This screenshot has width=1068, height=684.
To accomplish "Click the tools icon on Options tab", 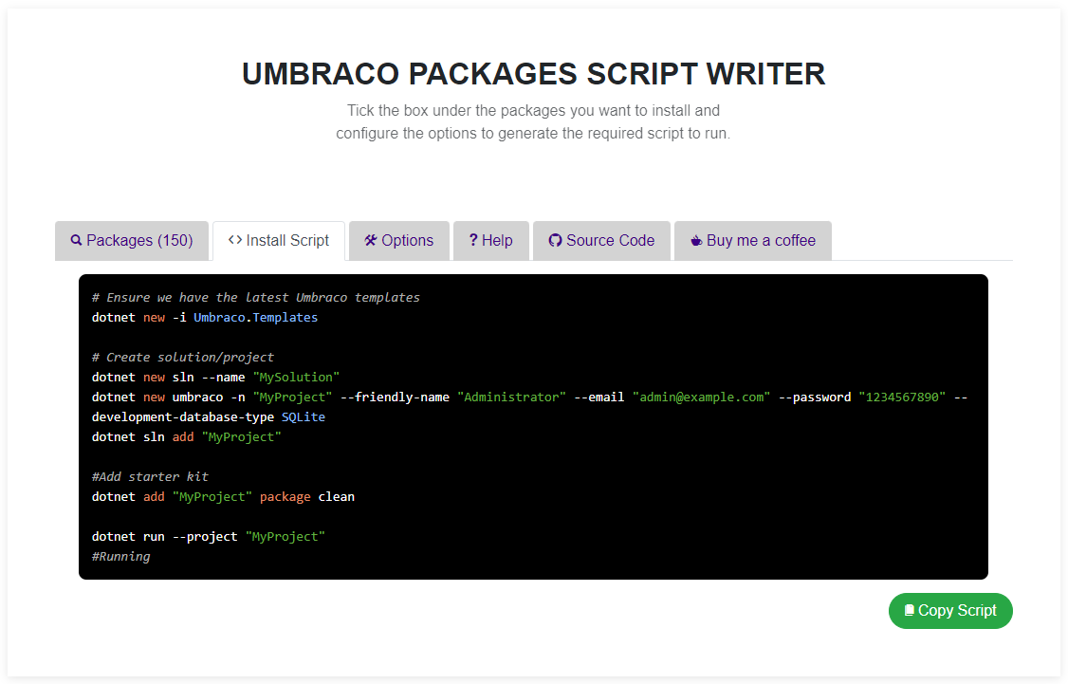I will [x=371, y=240].
